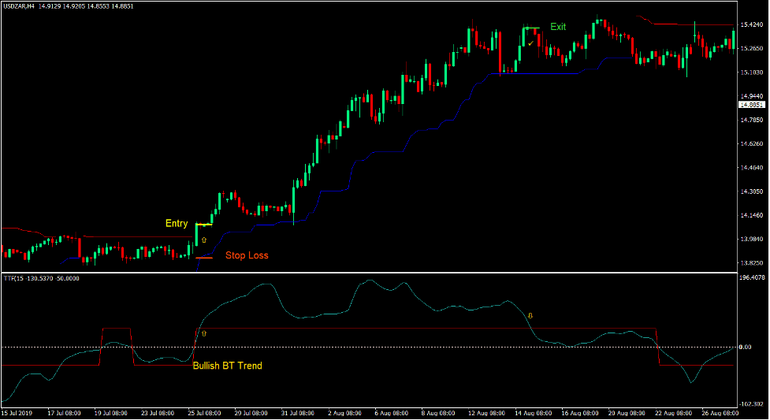Click the 23 Jul 08:00 time label
Image resolution: width=770 pixels, height=420 pixels.
click(158, 414)
